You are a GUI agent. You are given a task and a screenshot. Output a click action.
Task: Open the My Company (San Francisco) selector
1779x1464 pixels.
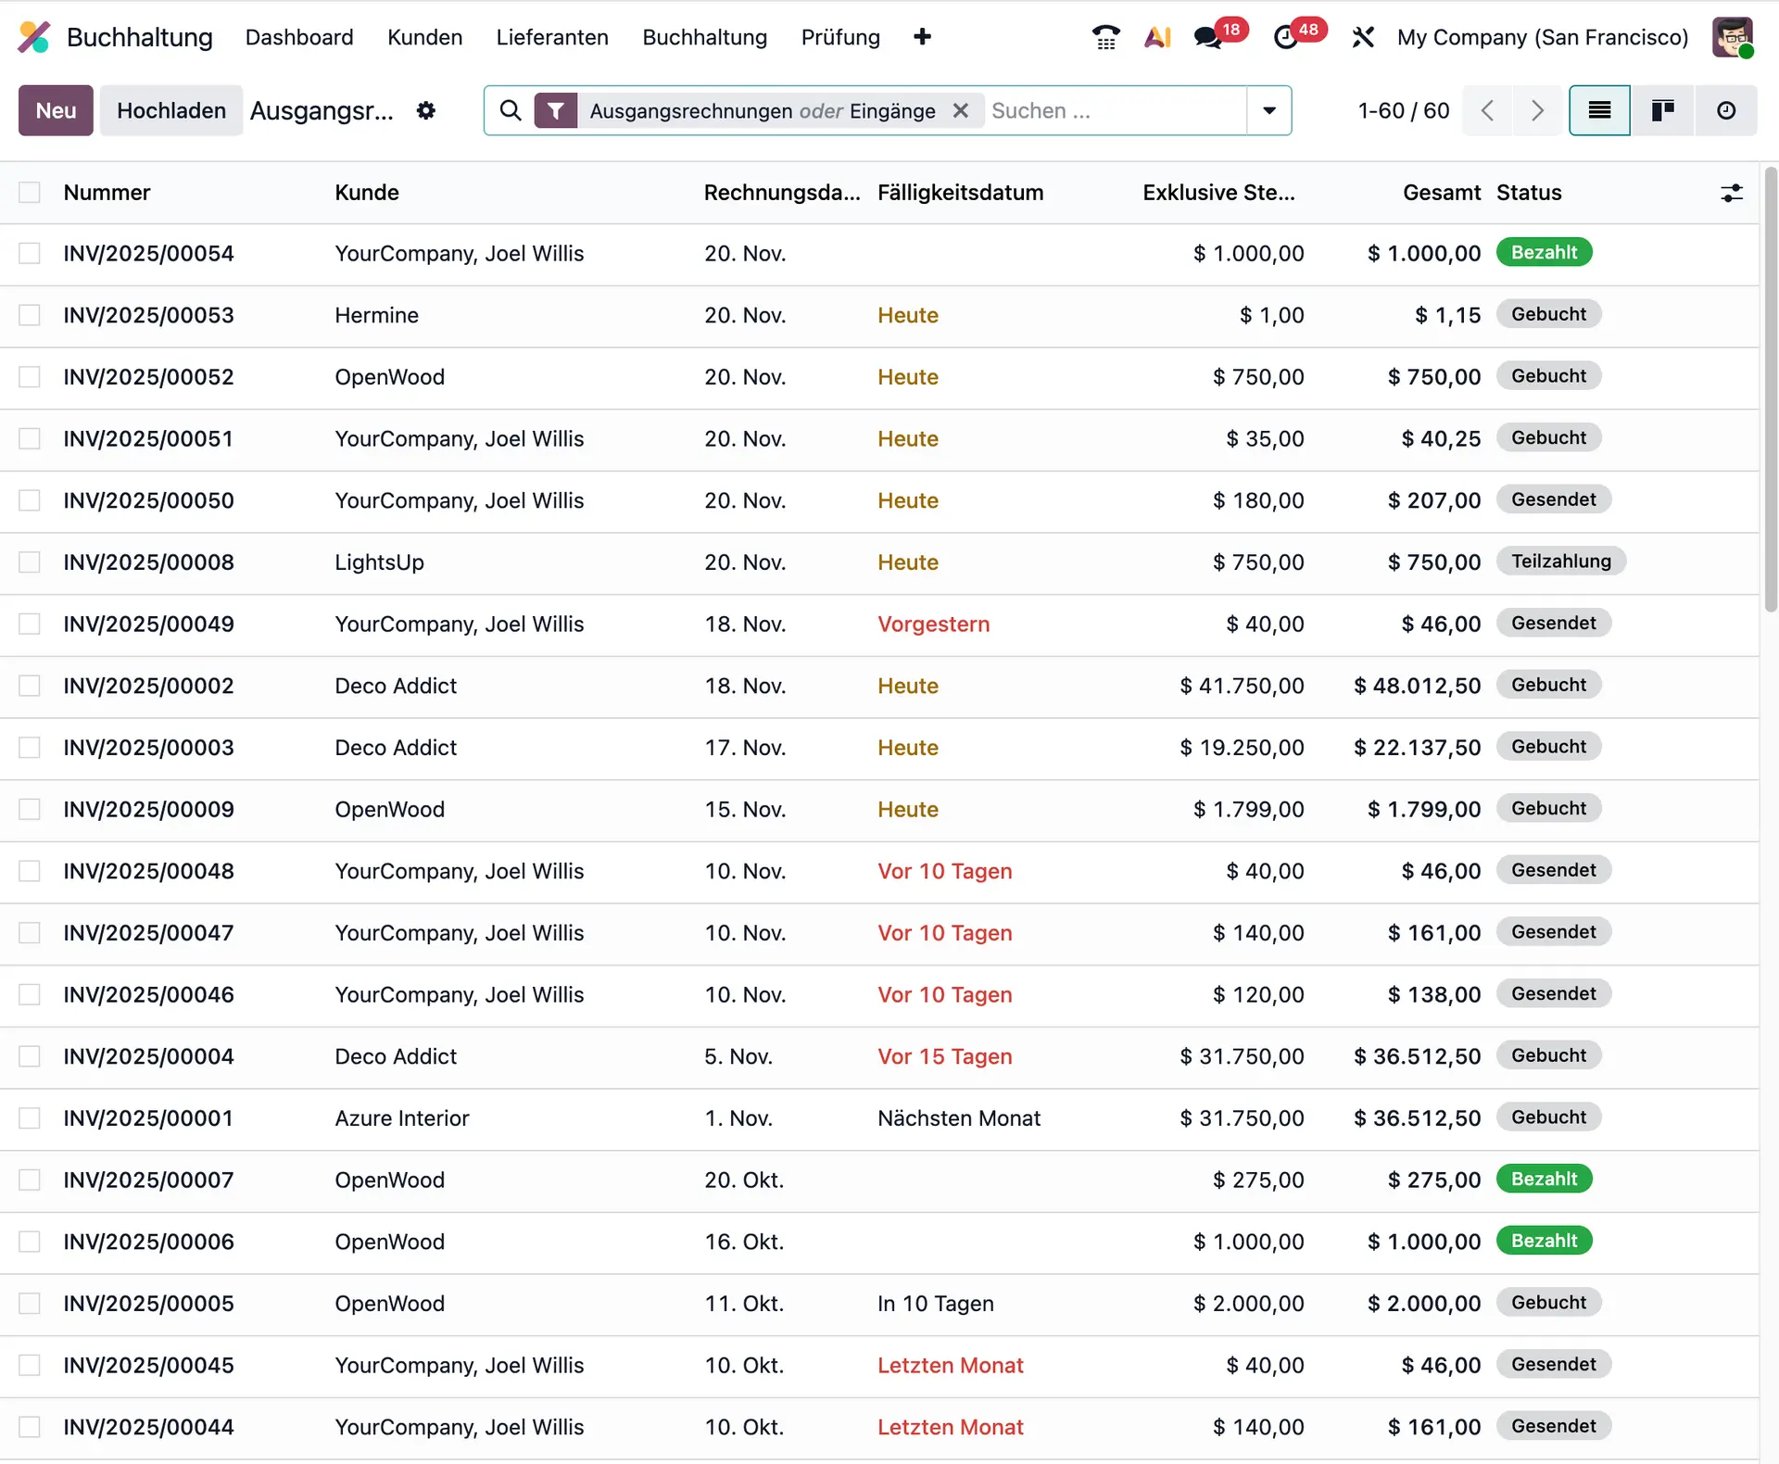(1542, 37)
